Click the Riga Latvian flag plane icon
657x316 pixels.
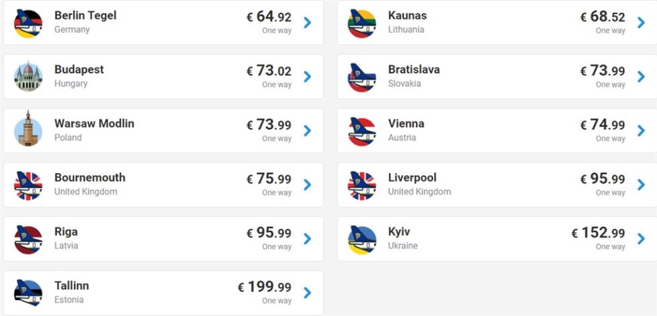28,240
